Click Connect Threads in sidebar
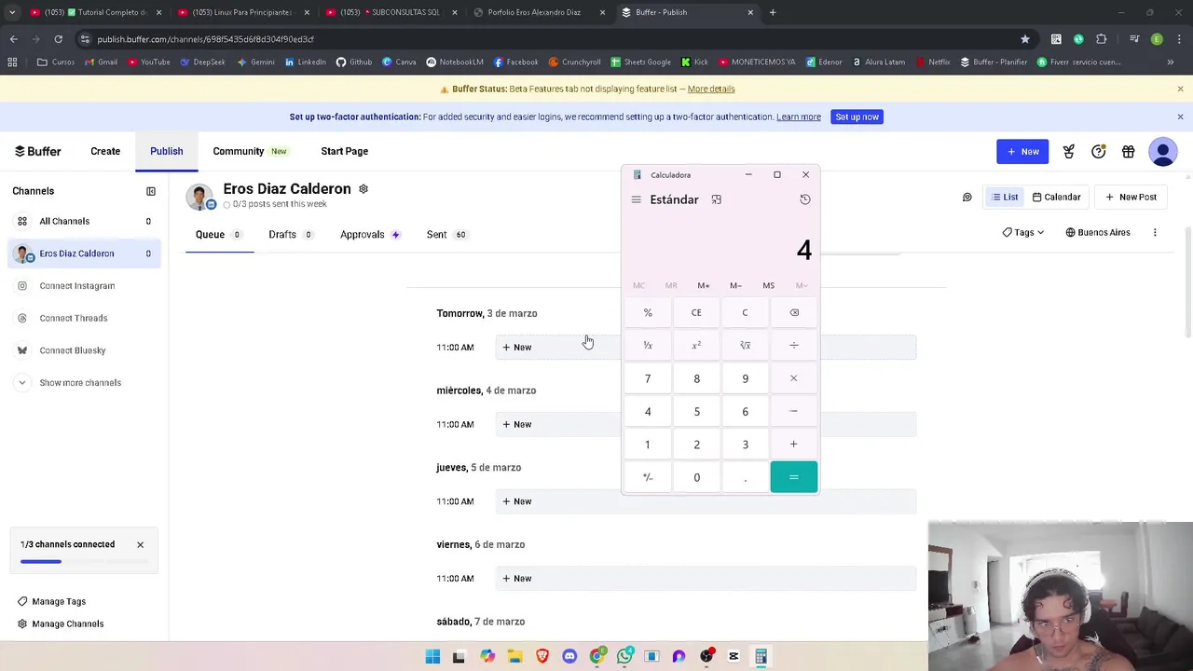Image resolution: width=1193 pixels, height=671 pixels. coord(84,318)
